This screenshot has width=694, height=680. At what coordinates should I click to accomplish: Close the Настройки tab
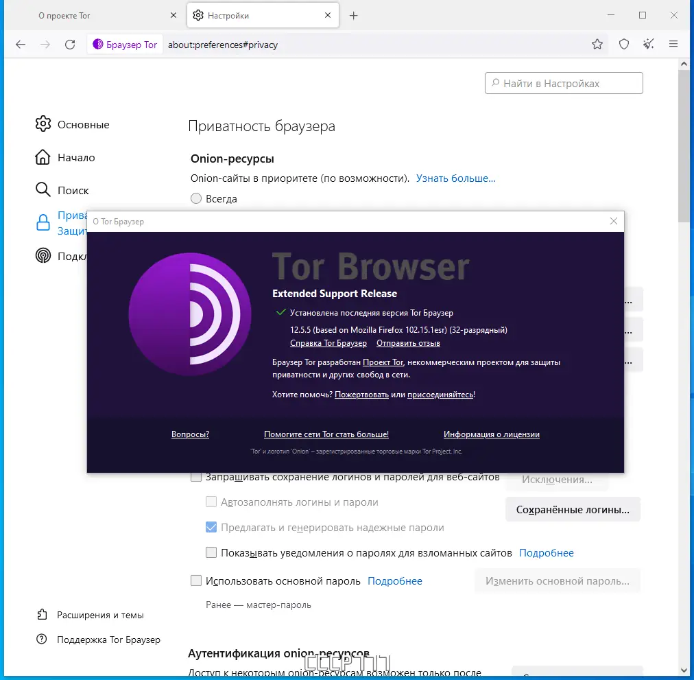pyautogui.click(x=328, y=15)
